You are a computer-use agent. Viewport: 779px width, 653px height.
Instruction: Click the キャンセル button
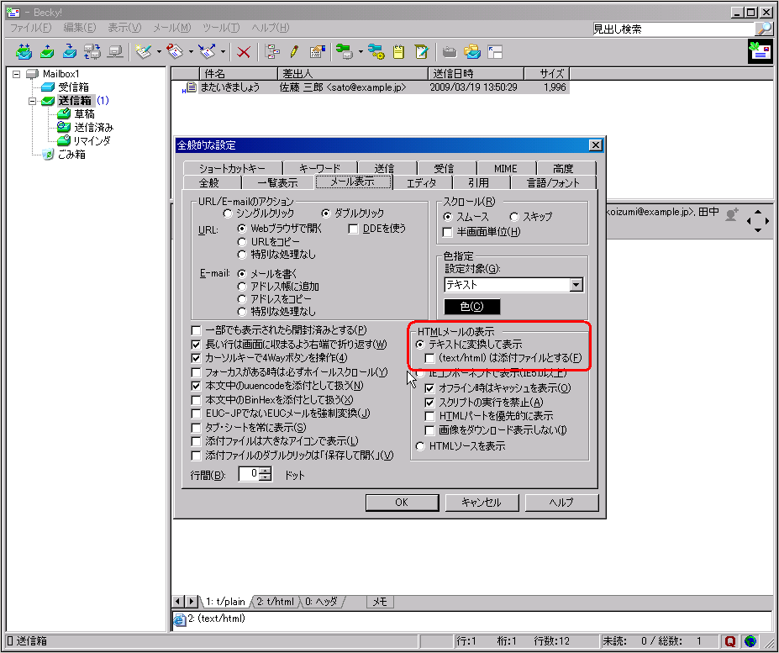point(482,503)
